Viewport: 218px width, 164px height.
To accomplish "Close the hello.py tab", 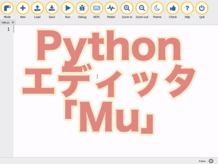I will 13,22.
